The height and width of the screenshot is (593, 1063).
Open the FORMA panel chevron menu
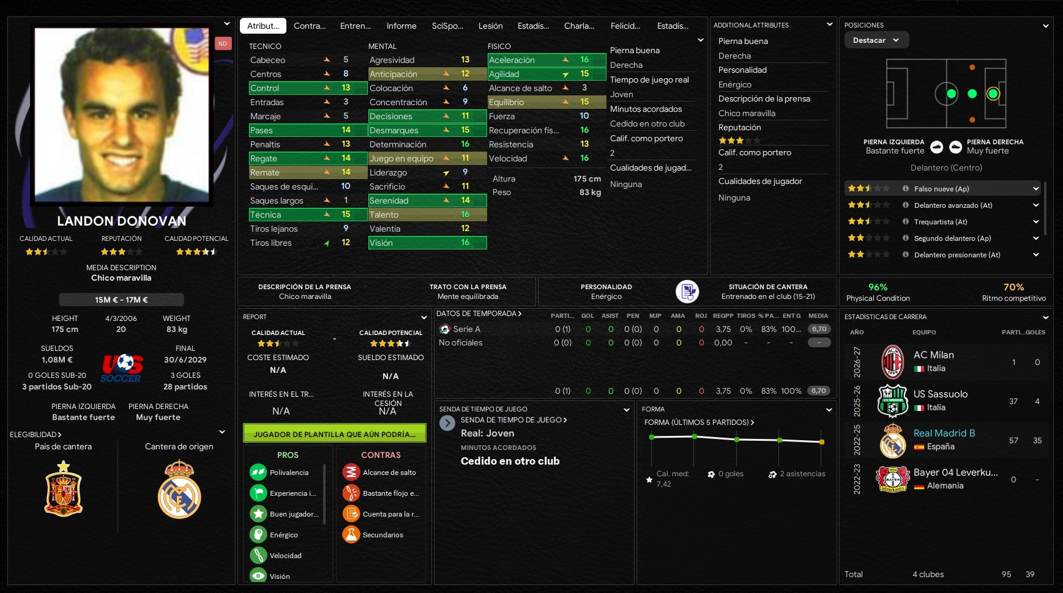point(829,410)
